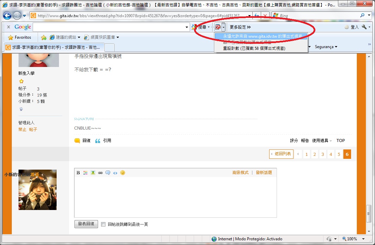Viewport: 375px width, 245px height.
Task: Open a new blank tab
Action: (109, 47)
